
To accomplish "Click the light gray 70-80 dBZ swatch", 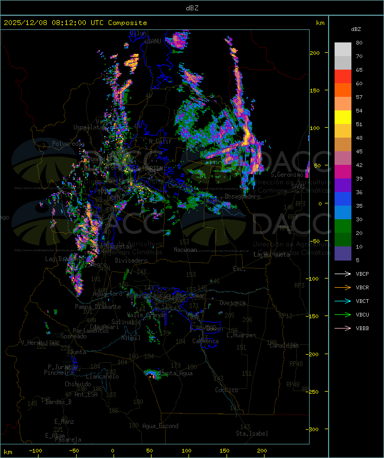I will 343,49.
